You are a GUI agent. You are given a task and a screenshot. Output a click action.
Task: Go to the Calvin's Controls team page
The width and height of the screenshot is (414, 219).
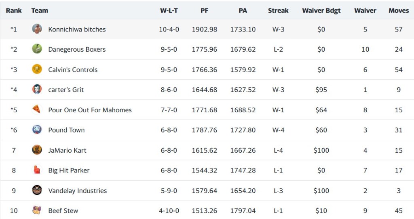point(73,70)
